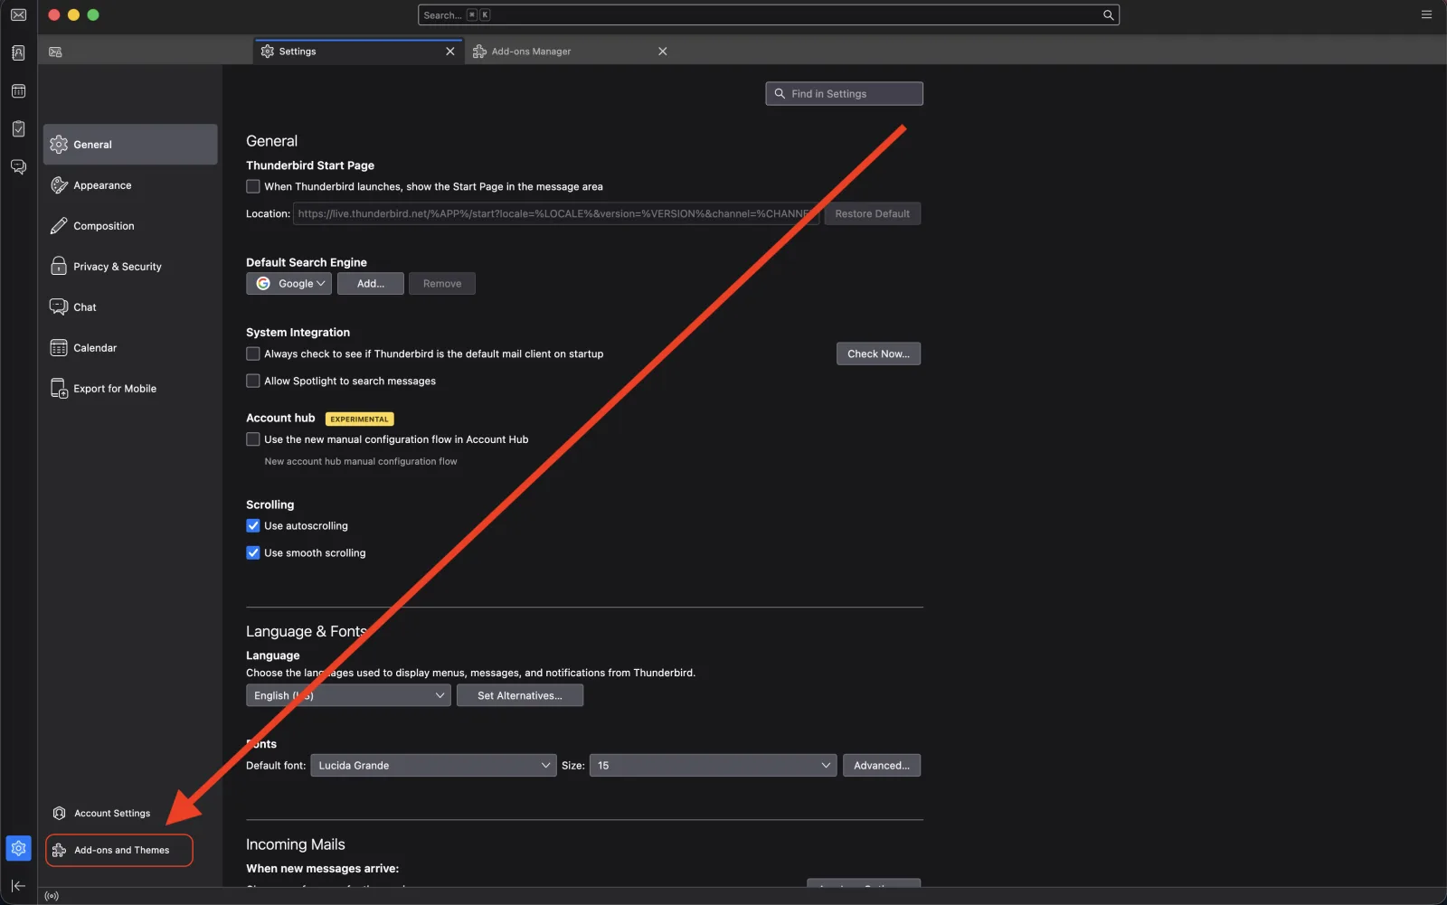Click Check Now... button
The height and width of the screenshot is (905, 1447).
pos(878,354)
